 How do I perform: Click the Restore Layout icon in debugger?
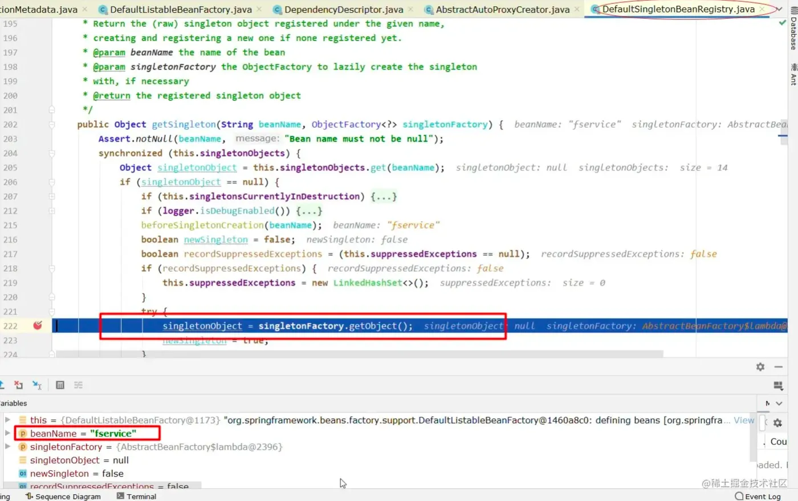[778, 386]
